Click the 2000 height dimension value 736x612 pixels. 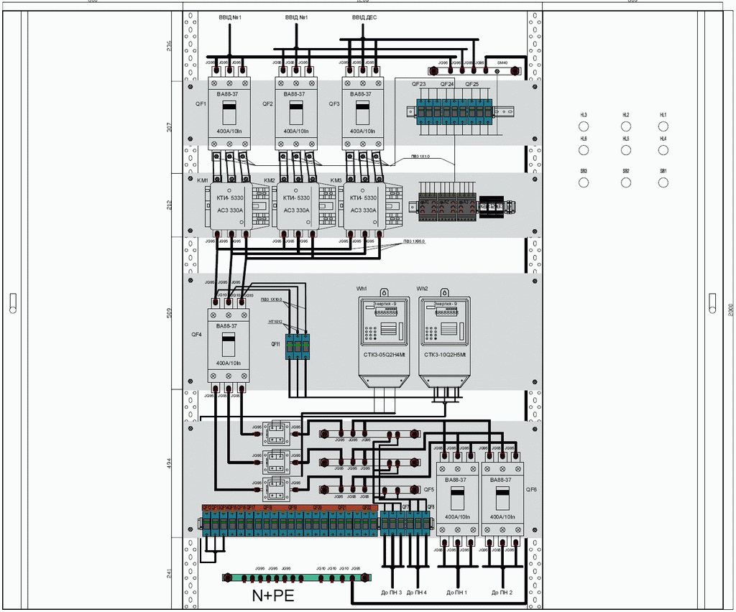point(730,310)
